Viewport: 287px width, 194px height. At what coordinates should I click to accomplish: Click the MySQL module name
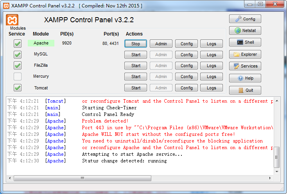(41, 54)
